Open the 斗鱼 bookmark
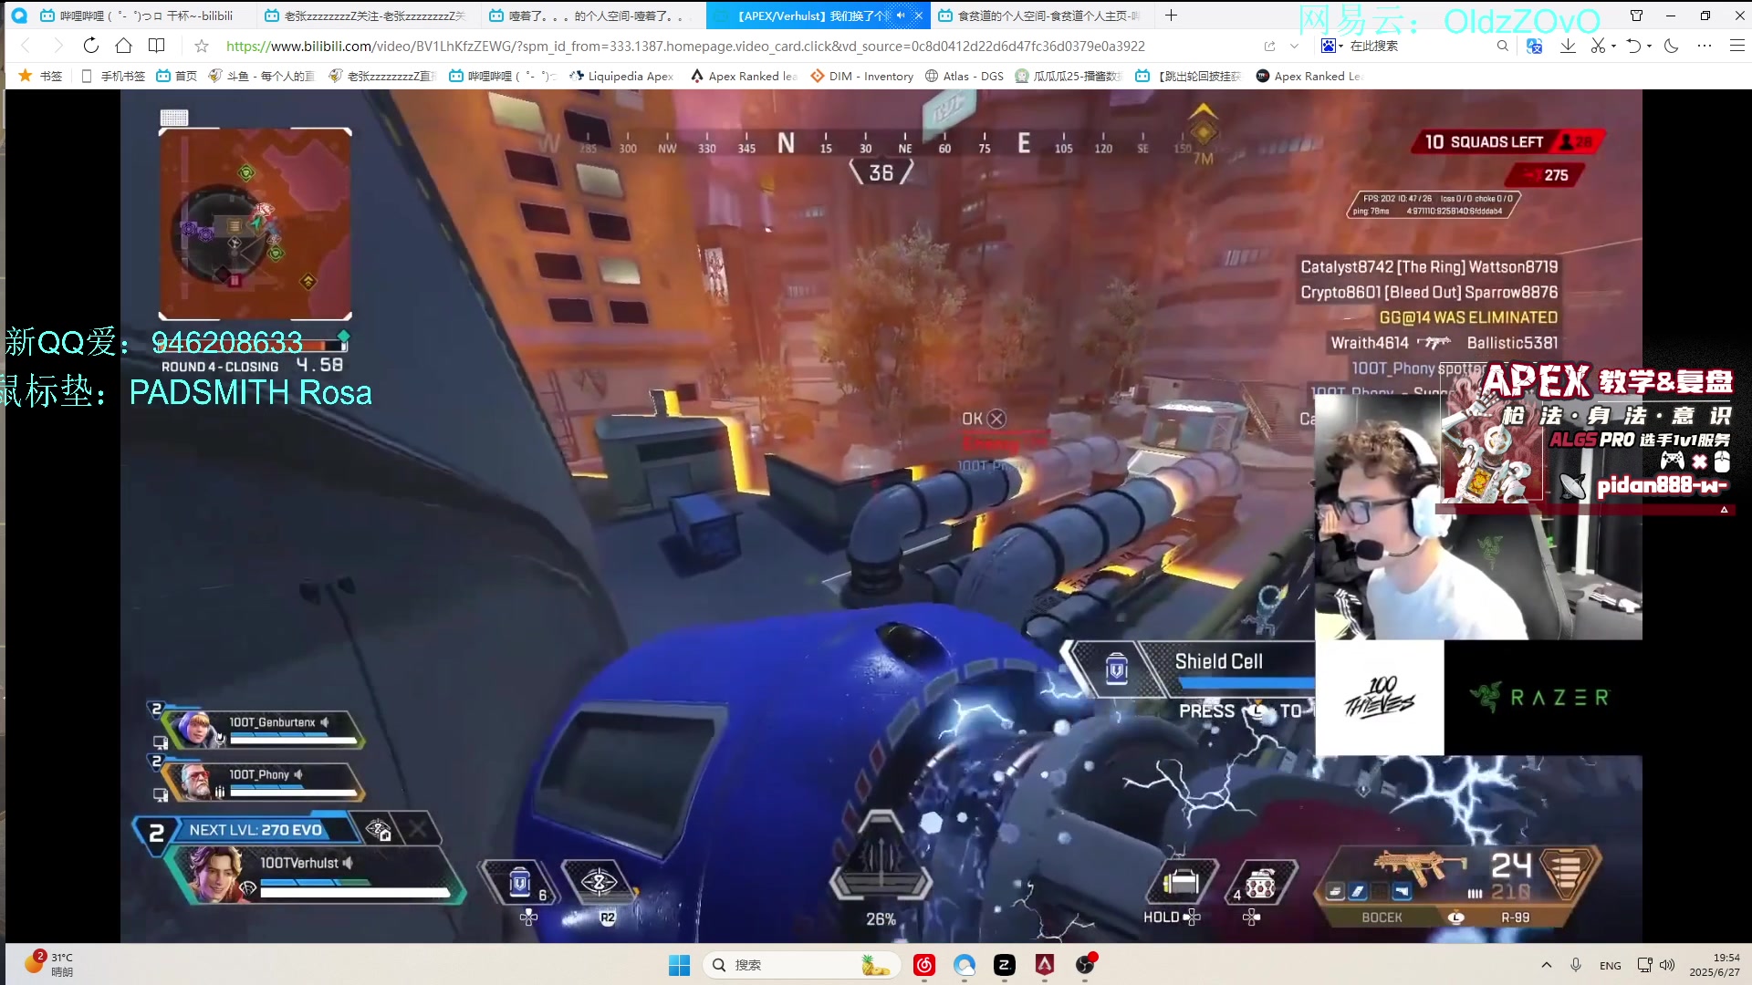1752x985 pixels. [261, 76]
